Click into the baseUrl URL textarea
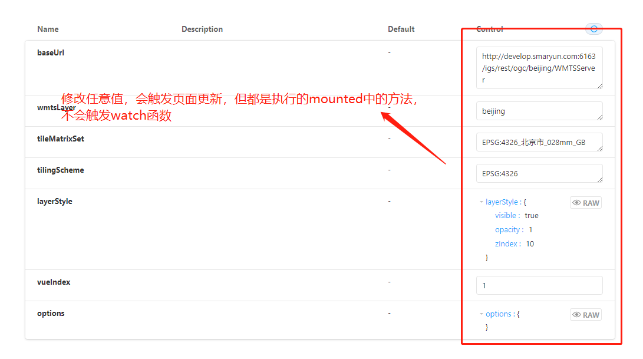Screen dimensions: 643x359 tap(539, 68)
